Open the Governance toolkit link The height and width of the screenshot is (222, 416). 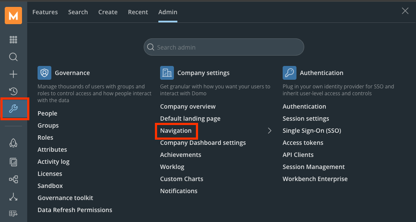(65, 198)
